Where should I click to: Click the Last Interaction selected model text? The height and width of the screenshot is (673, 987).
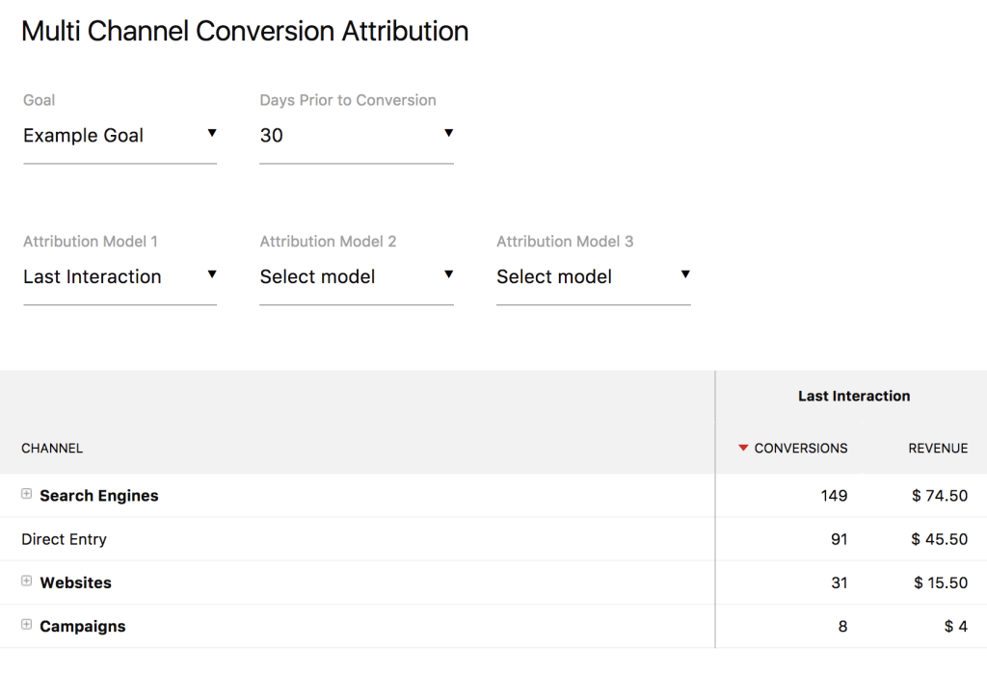(x=92, y=276)
